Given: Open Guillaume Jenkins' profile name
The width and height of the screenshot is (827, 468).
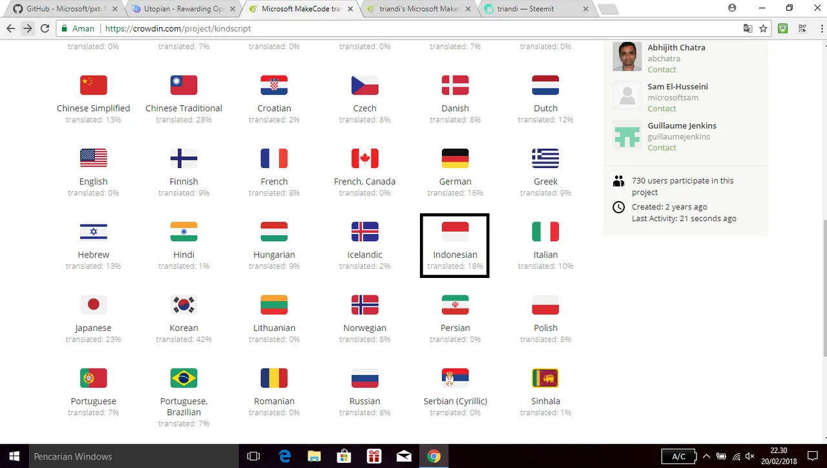Looking at the screenshot, I should 682,125.
